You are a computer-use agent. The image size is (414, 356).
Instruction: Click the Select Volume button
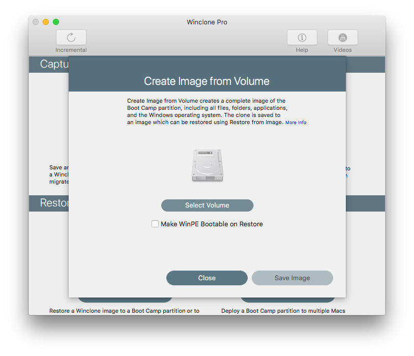click(208, 205)
